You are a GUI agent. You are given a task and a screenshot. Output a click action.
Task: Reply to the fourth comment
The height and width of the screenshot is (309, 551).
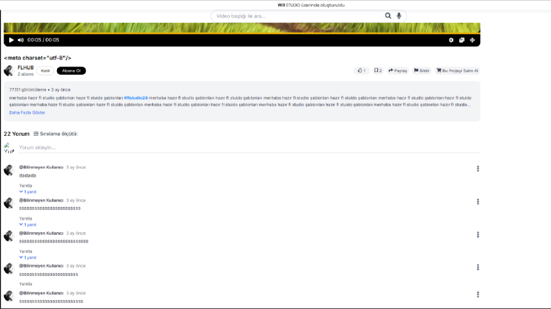(x=26, y=284)
